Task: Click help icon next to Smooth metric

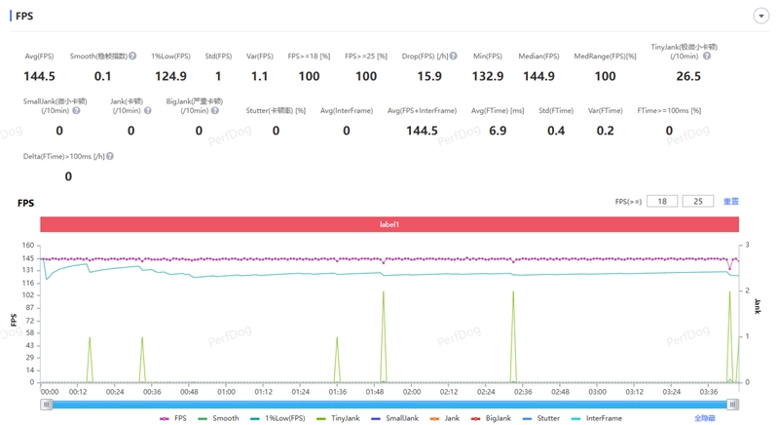Action: point(132,57)
